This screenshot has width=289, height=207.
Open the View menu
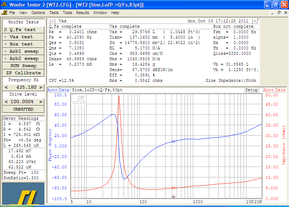(23, 13)
